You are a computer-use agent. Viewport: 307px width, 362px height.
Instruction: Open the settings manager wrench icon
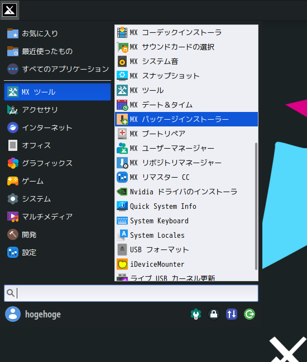click(196, 314)
